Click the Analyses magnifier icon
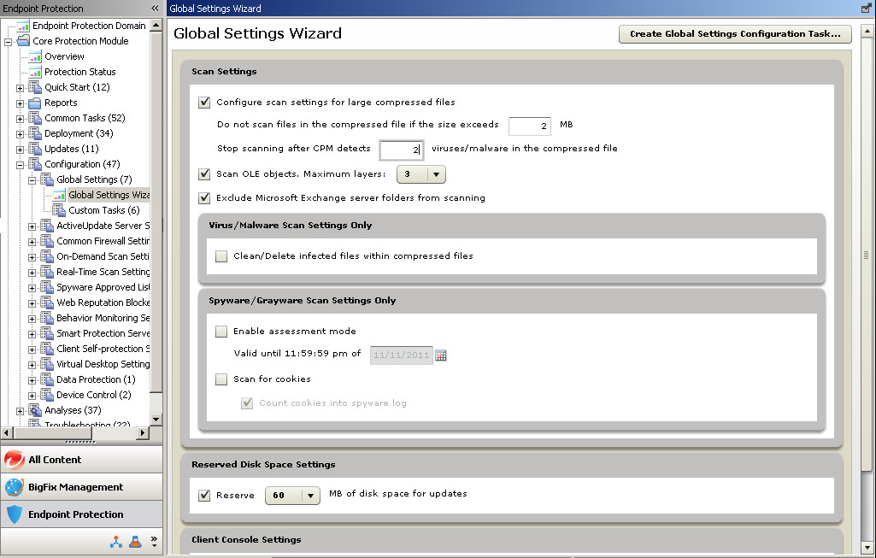The height and width of the screenshot is (558, 876). tap(35, 410)
